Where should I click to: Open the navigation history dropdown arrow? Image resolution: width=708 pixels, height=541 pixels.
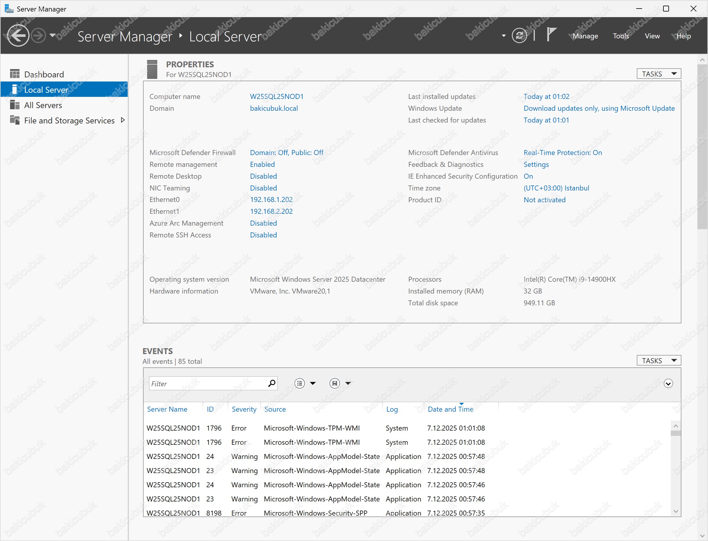(53, 35)
